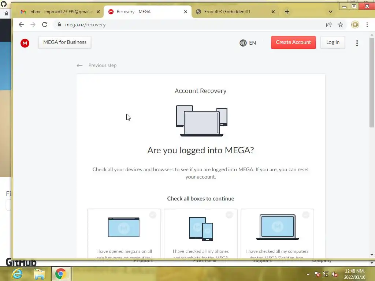Launch Internet Explorer from the taskbar
Image resolution: width=375 pixels, height=281 pixels.
coord(18,274)
